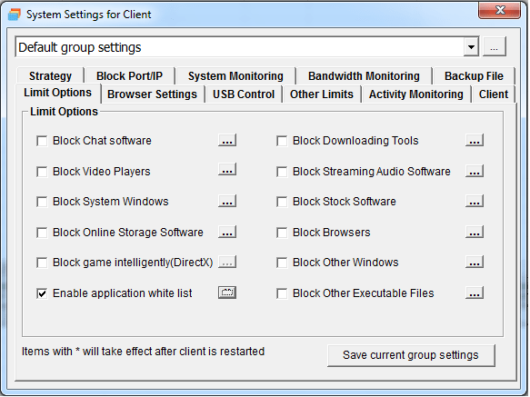Tick Block Streaming Audio Software checkbox

tap(282, 172)
